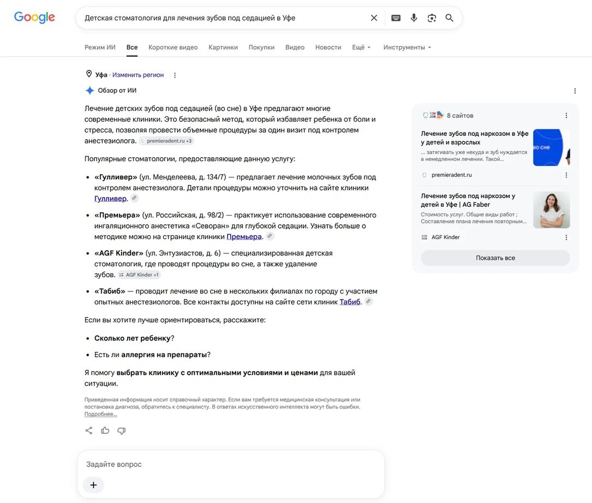Open the 8 сайтов sources three-dot menu
Screen dimensions: 592x503
pyautogui.click(x=566, y=116)
